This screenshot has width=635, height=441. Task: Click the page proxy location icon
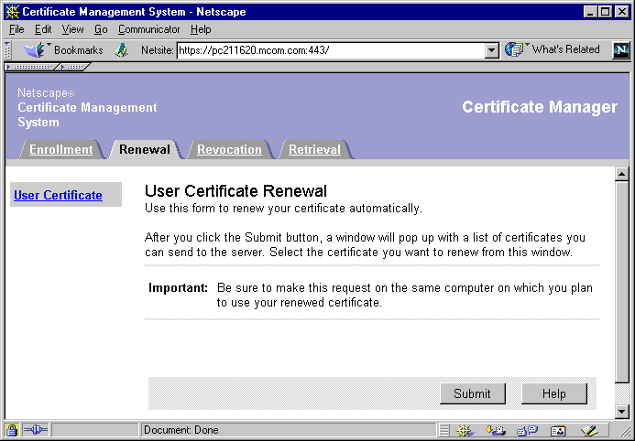click(x=121, y=50)
